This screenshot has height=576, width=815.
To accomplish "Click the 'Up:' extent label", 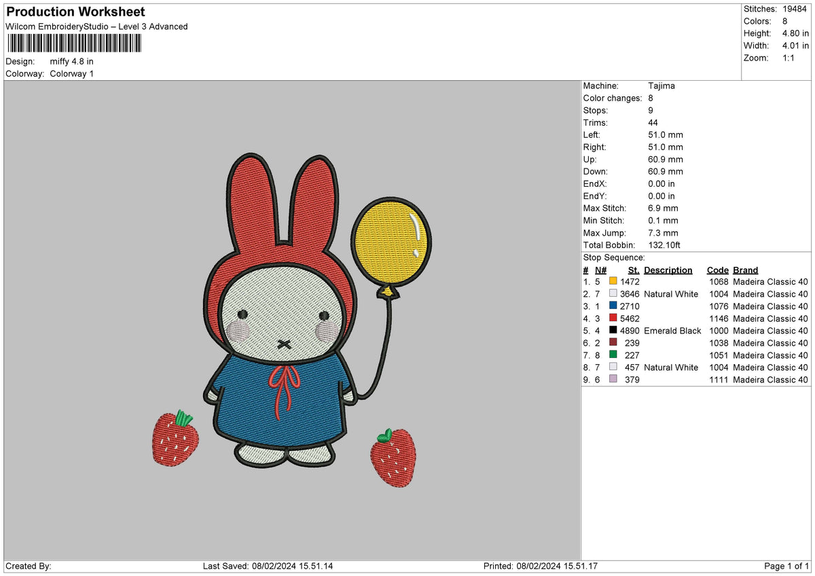I will click(x=590, y=160).
